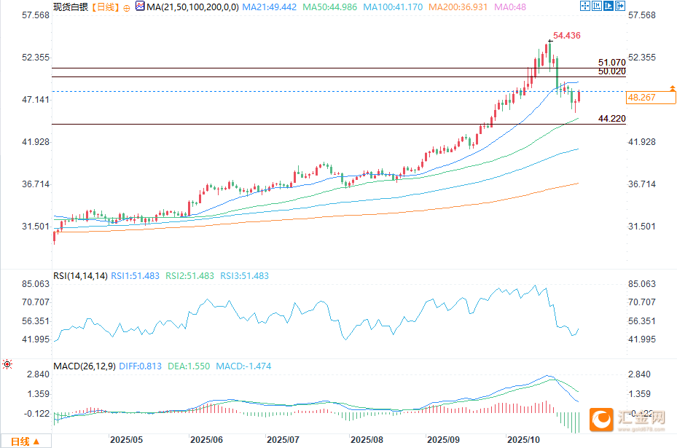Click the DIFF:0.813 value
677x448 pixels.
pyautogui.click(x=141, y=366)
